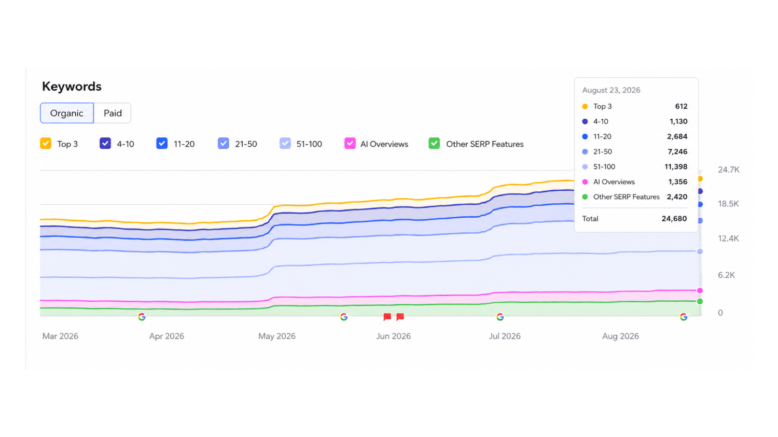The height and width of the screenshot is (437, 778).
Task: Open Google update marker after Aug 2026
Action: pos(684,317)
